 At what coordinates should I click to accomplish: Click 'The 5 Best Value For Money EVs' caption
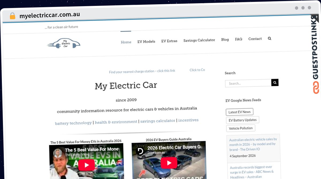86,142
